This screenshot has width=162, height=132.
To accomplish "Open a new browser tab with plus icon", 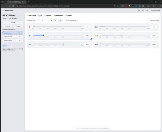I will tap(28, 2).
